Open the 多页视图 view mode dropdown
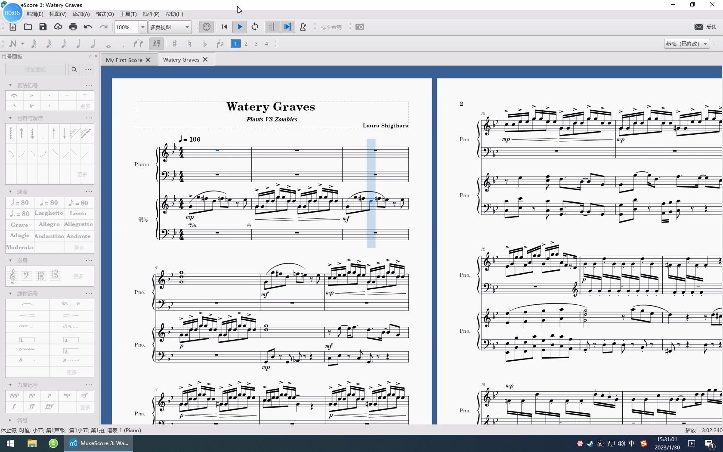Screen dimensions: 723x452 coord(170,27)
